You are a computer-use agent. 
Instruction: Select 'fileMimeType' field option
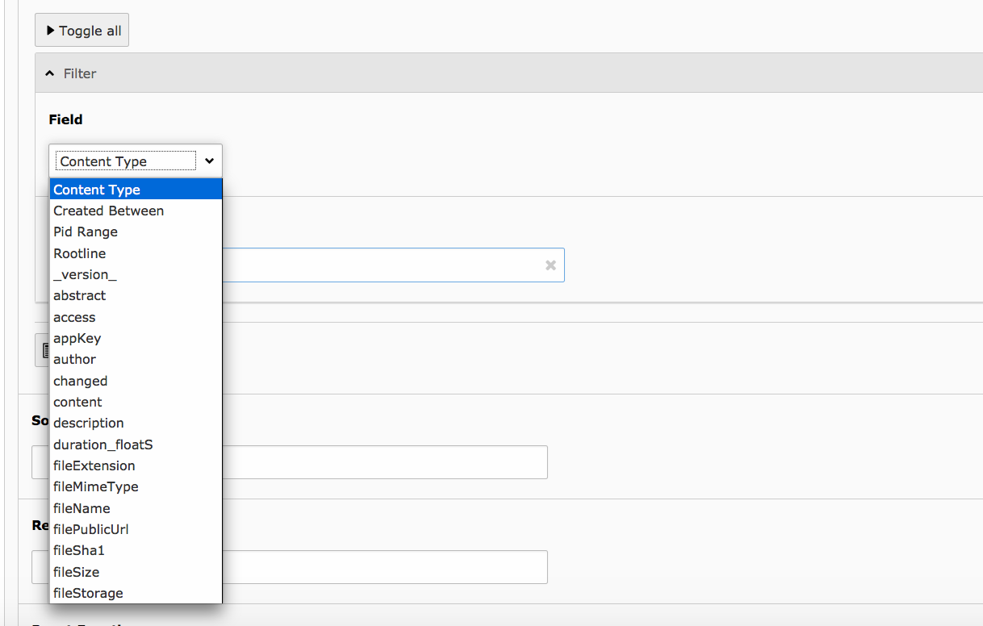95,486
